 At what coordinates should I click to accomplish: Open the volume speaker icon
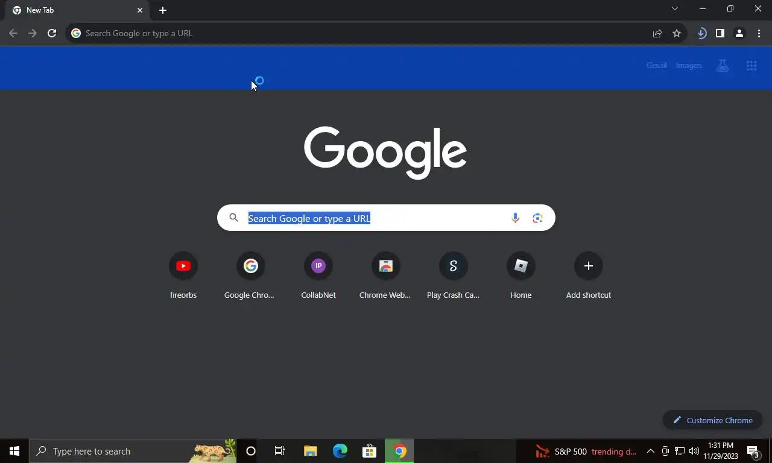pos(694,451)
